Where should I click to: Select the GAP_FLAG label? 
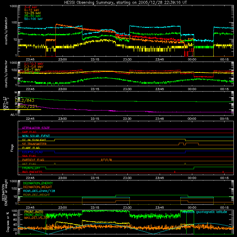pyautogui.click(x=29, y=132)
